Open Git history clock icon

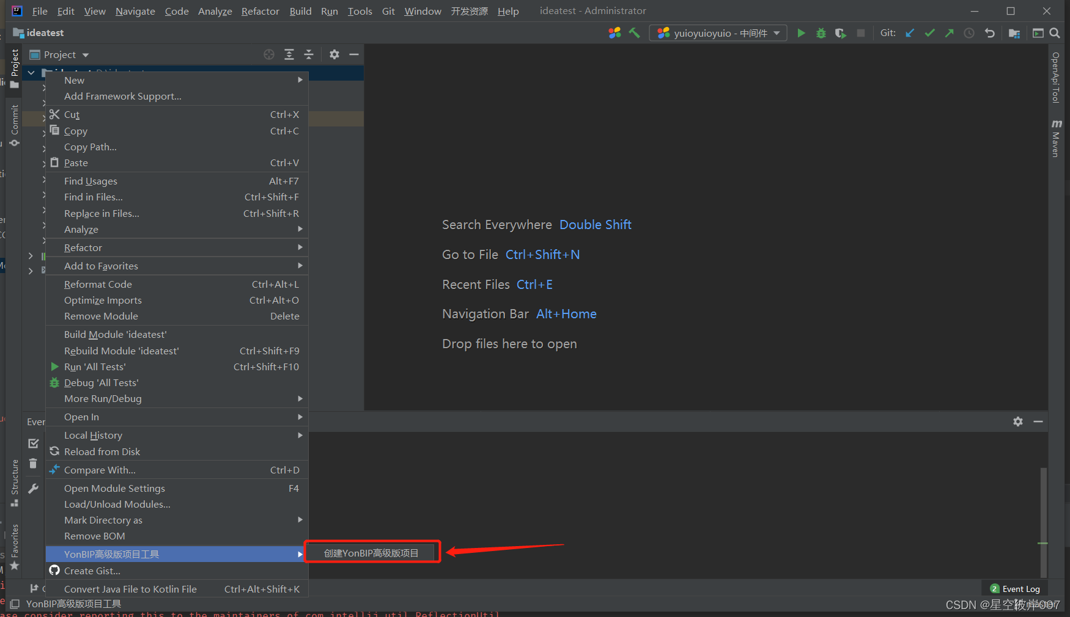tap(969, 33)
